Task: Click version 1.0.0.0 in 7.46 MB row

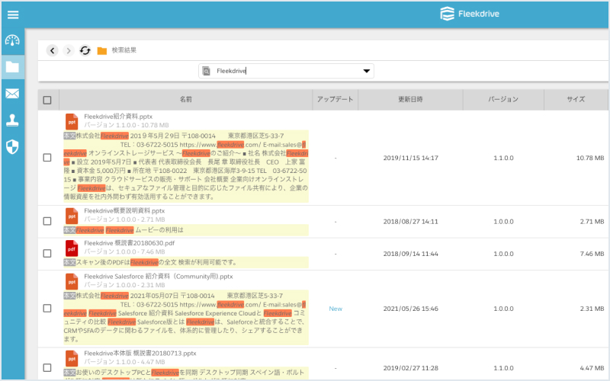Action: (x=503, y=254)
